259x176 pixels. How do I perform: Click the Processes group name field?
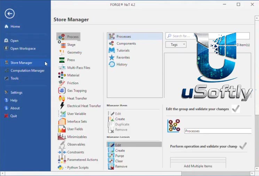(x=218, y=131)
